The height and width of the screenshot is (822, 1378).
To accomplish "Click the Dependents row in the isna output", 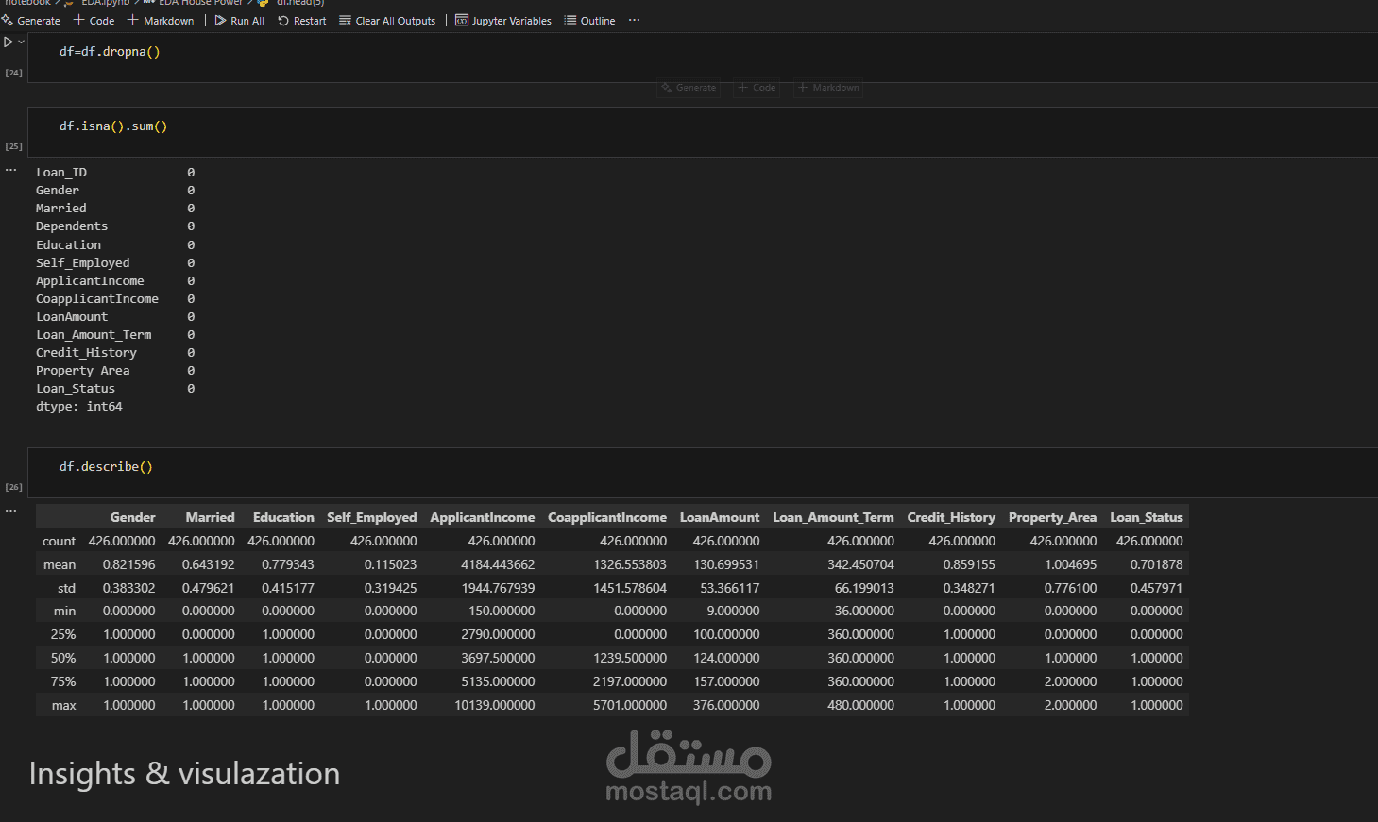I will point(115,226).
